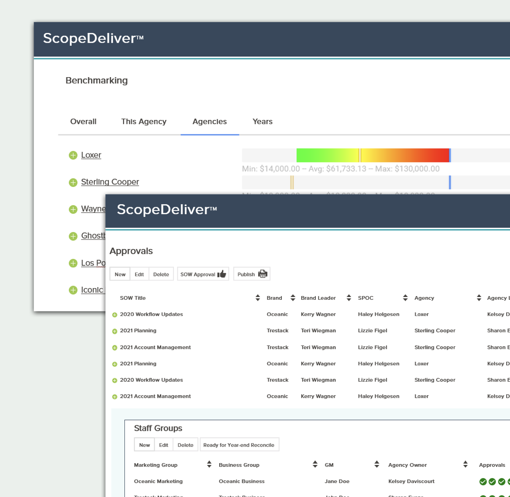Expand the Loxer agency row plus icon
Image resolution: width=510 pixels, height=497 pixels.
(73, 155)
